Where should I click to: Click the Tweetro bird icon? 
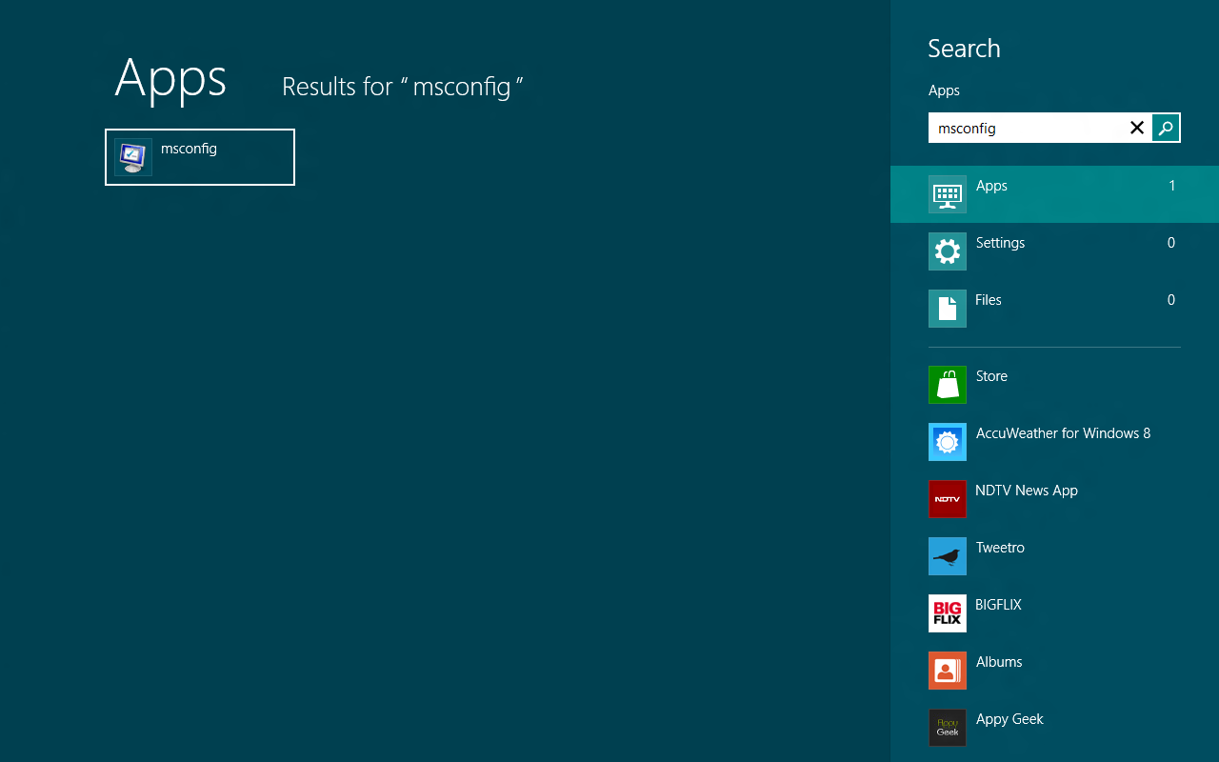click(x=948, y=556)
